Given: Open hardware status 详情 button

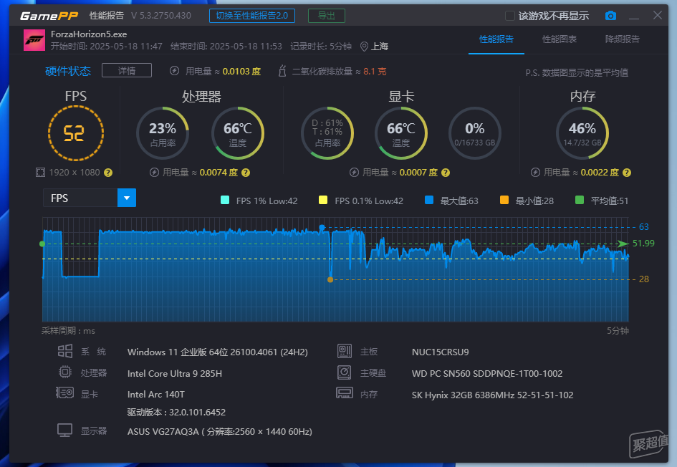Looking at the screenshot, I should pos(127,70).
